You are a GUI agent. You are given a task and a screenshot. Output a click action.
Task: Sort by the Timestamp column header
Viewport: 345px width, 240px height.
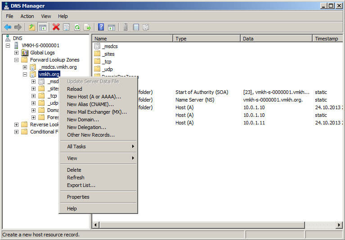point(327,39)
